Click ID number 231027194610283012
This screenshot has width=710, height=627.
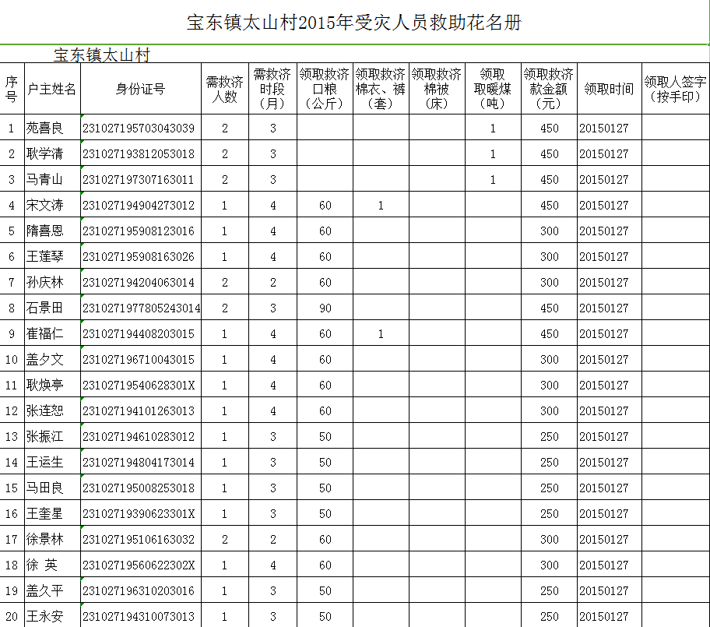pos(139,437)
